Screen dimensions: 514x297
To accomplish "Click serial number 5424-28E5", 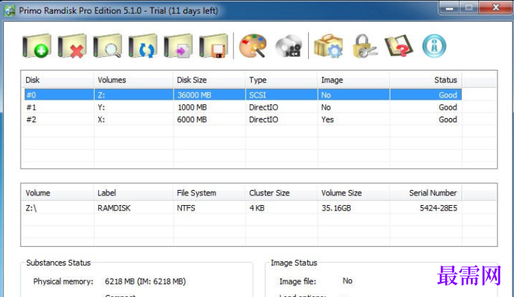I will click(x=439, y=208).
